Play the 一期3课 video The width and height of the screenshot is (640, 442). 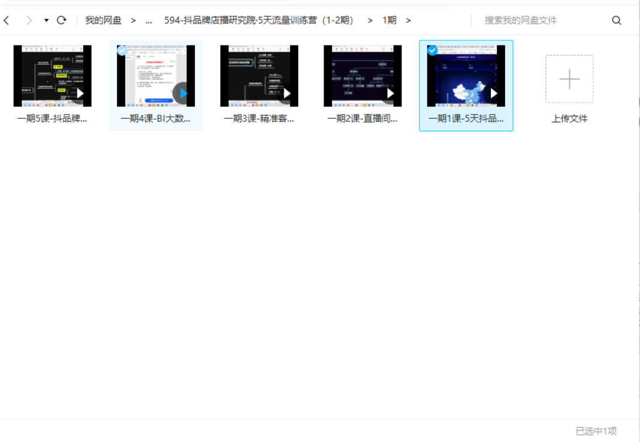coord(287,94)
